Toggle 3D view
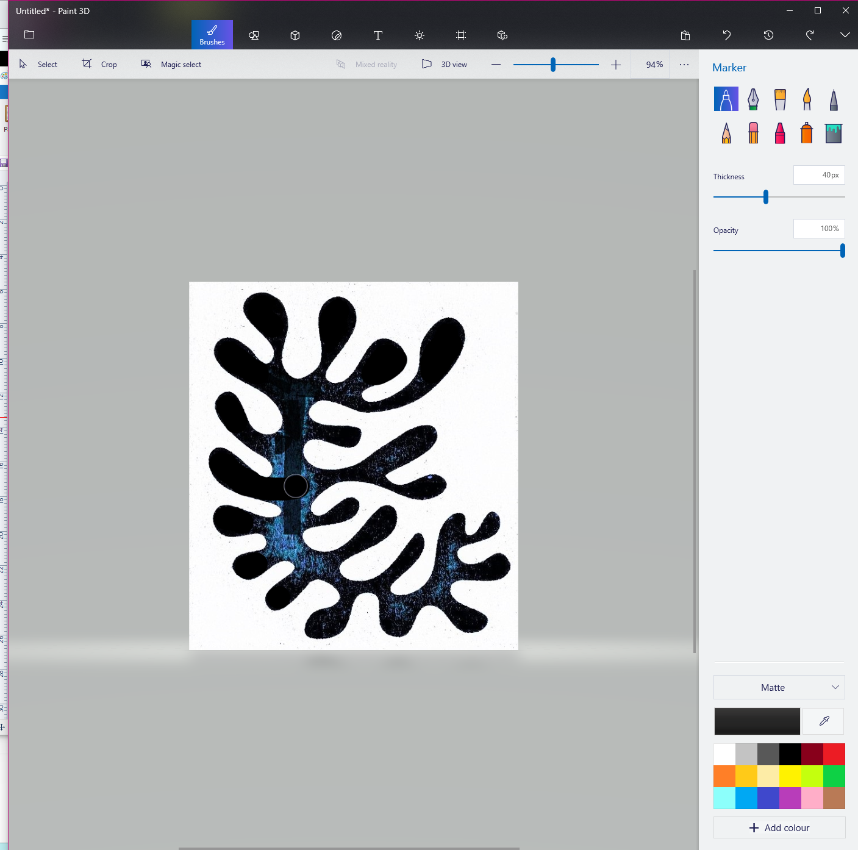Image resolution: width=858 pixels, height=850 pixels. tap(445, 64)
